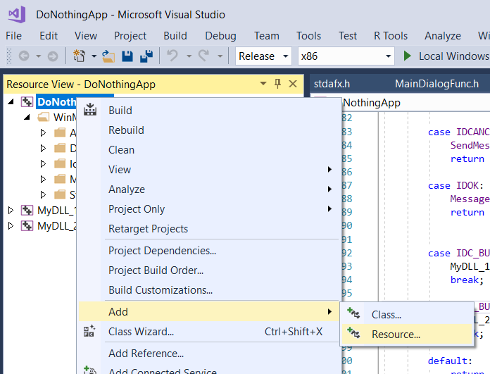
Task: Close the Resource View panel
Action: tap(293, 84)
